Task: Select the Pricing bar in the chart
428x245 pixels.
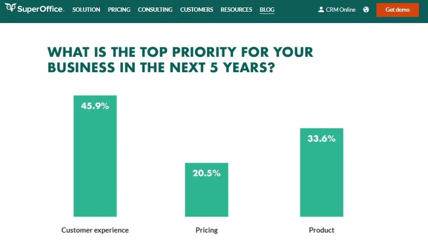Action: pos(207,195)
